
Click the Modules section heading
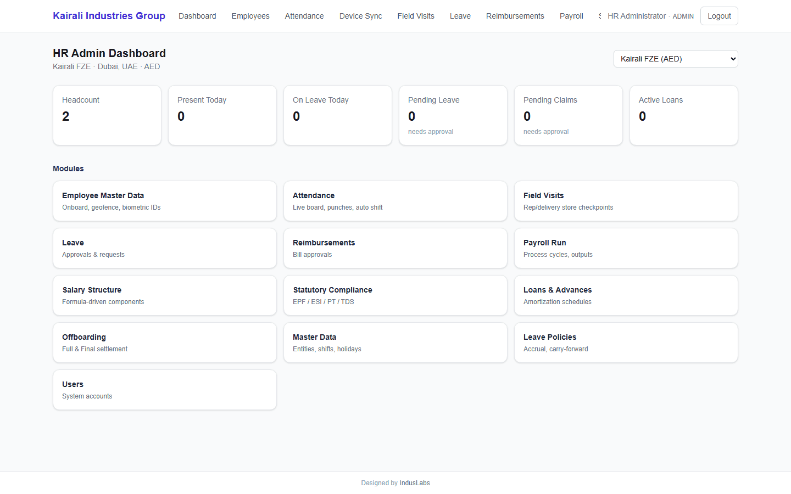(68, 169)
